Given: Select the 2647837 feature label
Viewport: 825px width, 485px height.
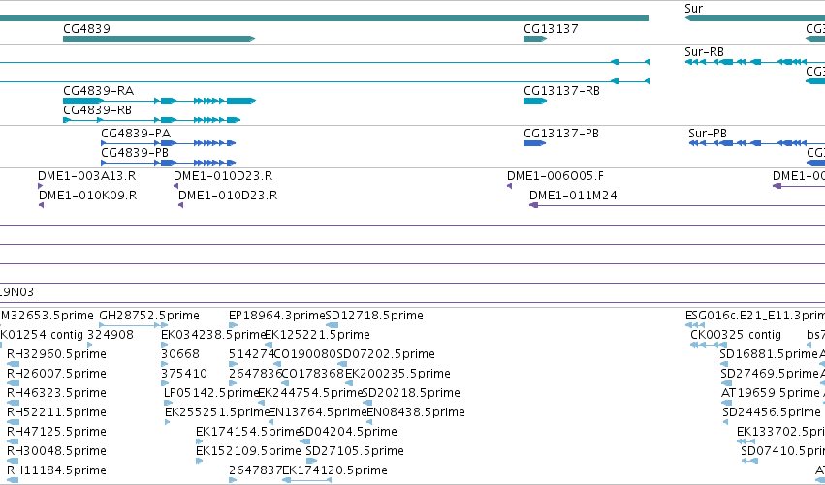Looking at the screenshot, I should pyautogui.click(x=256, y=470).
